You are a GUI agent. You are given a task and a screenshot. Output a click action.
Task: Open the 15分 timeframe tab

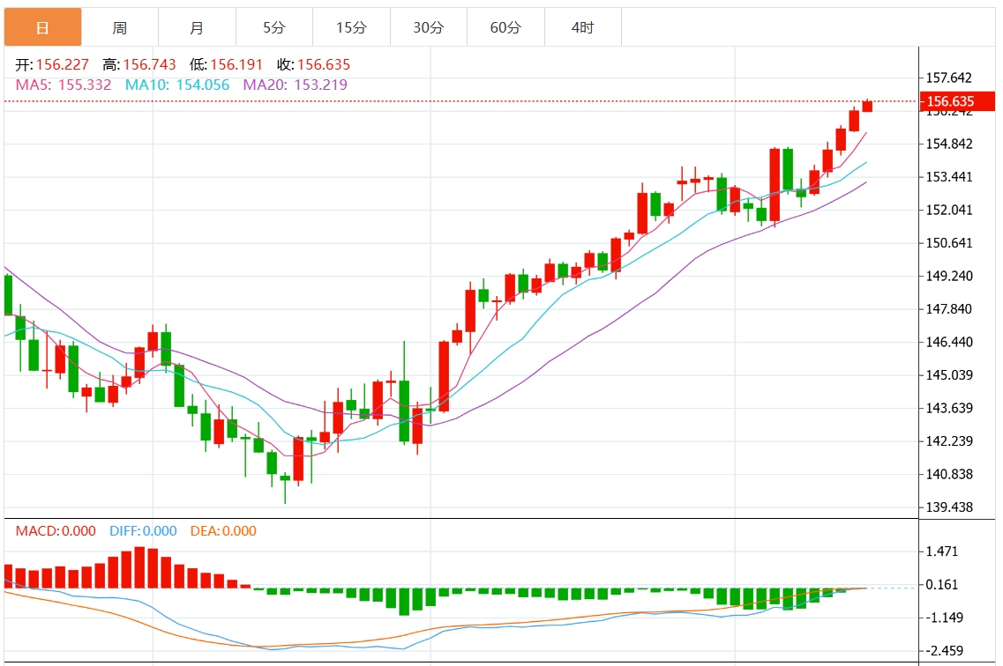351,27
